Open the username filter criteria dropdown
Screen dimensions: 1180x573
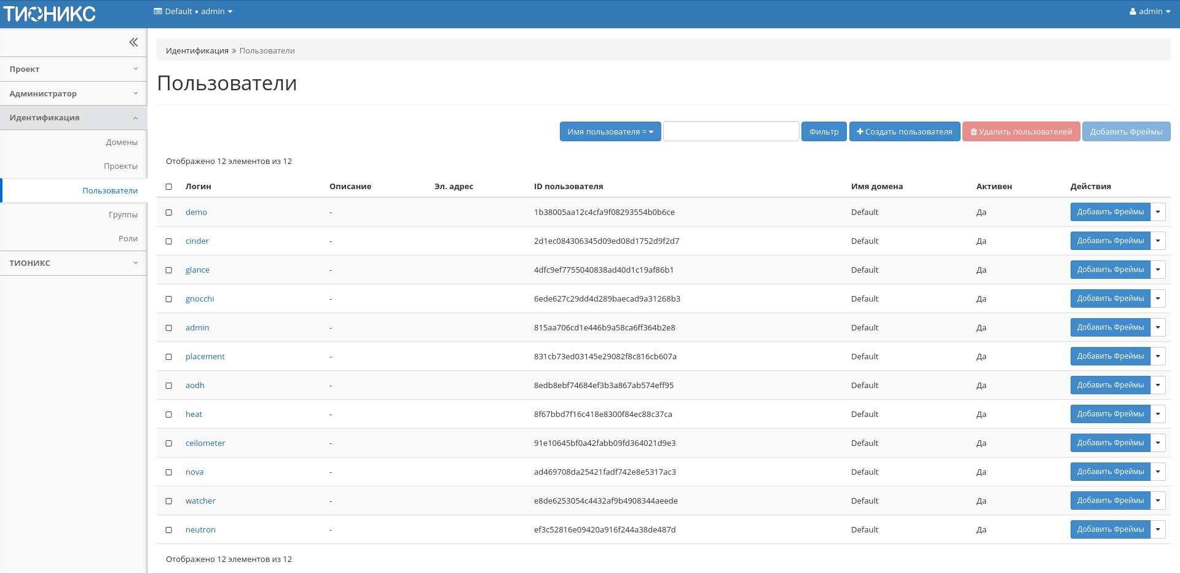pos(610,131)
